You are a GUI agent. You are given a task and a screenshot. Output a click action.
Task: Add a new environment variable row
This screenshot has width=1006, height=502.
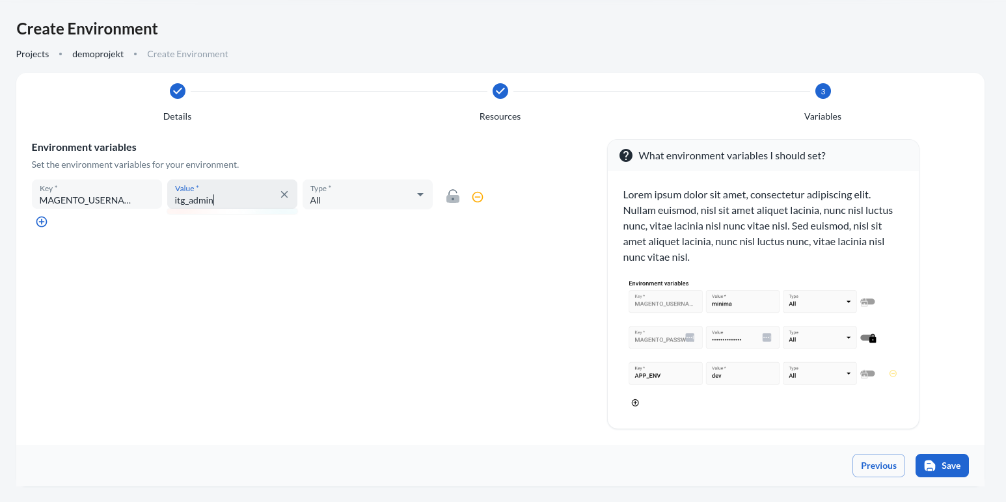pos(42,222)
